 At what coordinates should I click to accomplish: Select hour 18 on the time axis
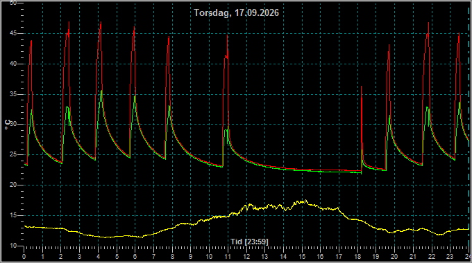[x=357, y=257]
